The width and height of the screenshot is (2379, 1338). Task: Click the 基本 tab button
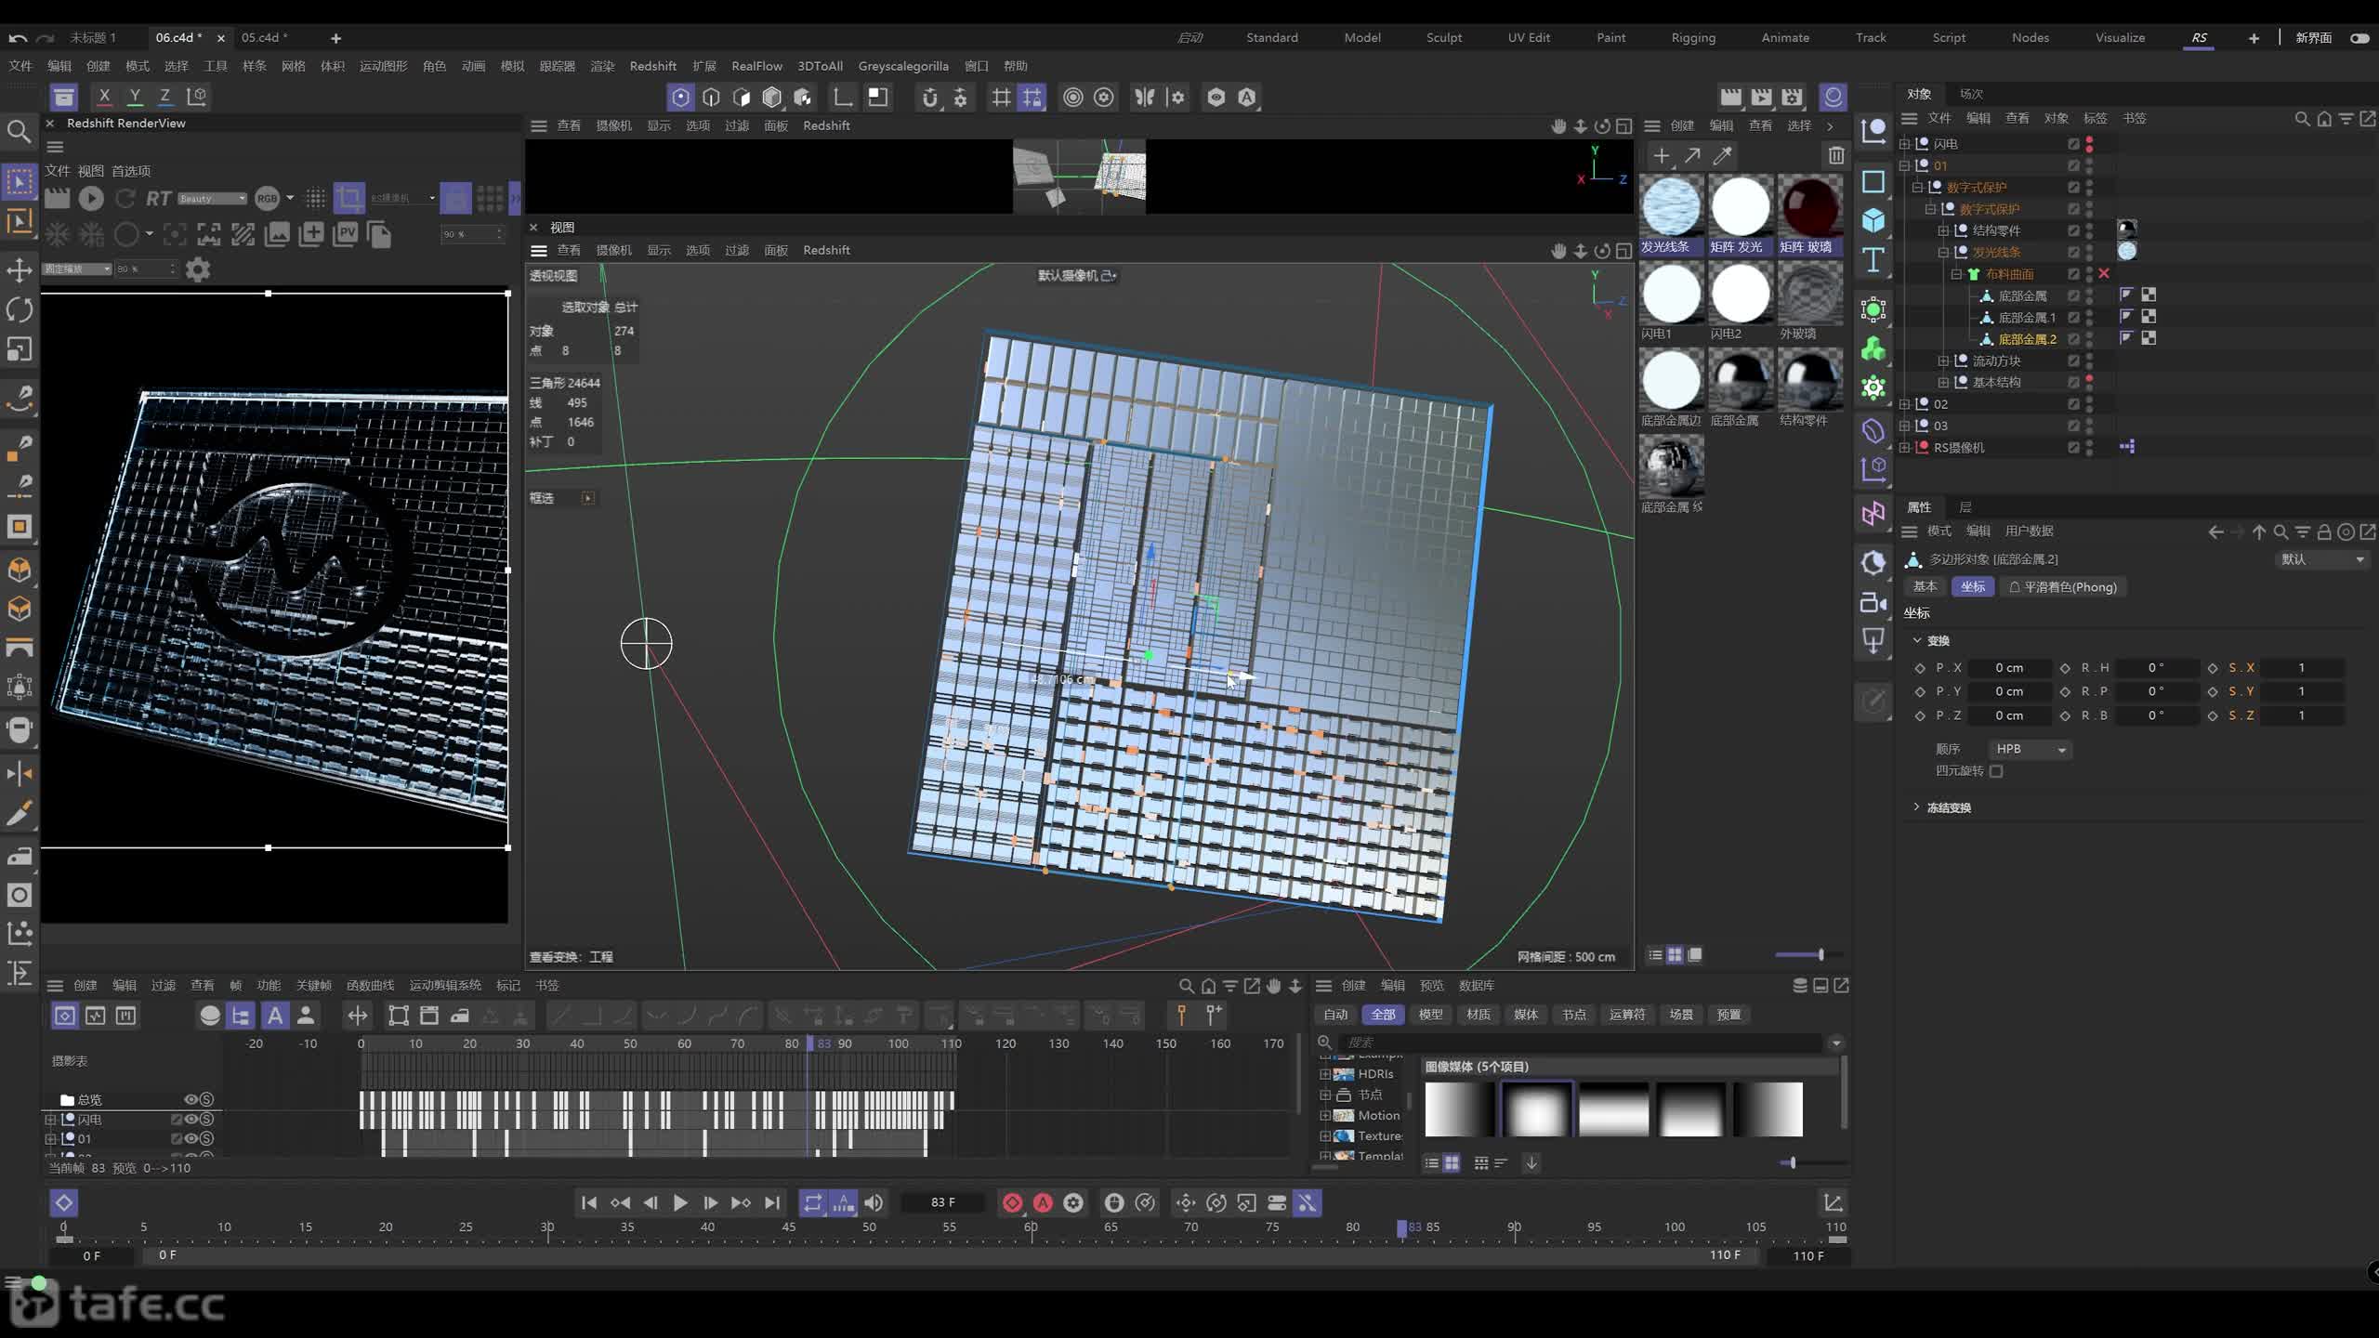tap(1925, 587)
